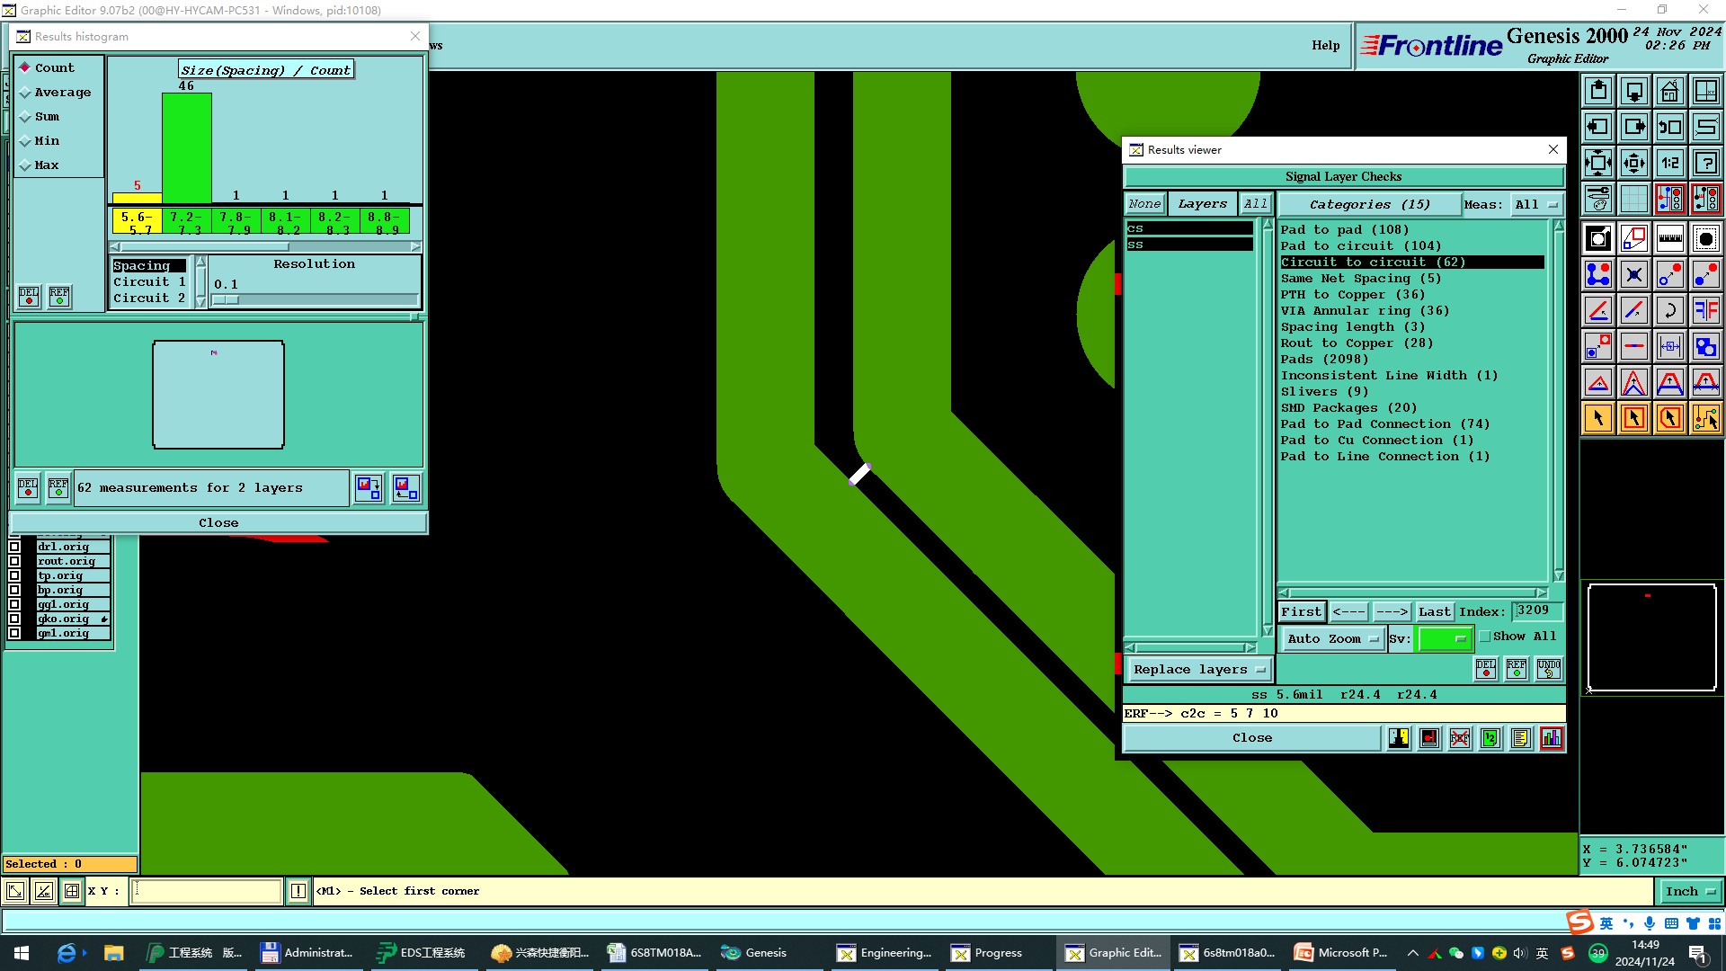Click the UNDO icon in Results viewer
Image resolution: width=1726 pixels, height=971 pixels.
[x=1548, y=669]
